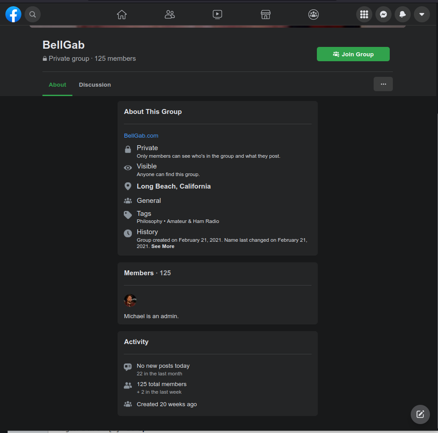Open the Facebook search icon
The height and width of the screenshot is (433, 438).
[x=32, y=14]
